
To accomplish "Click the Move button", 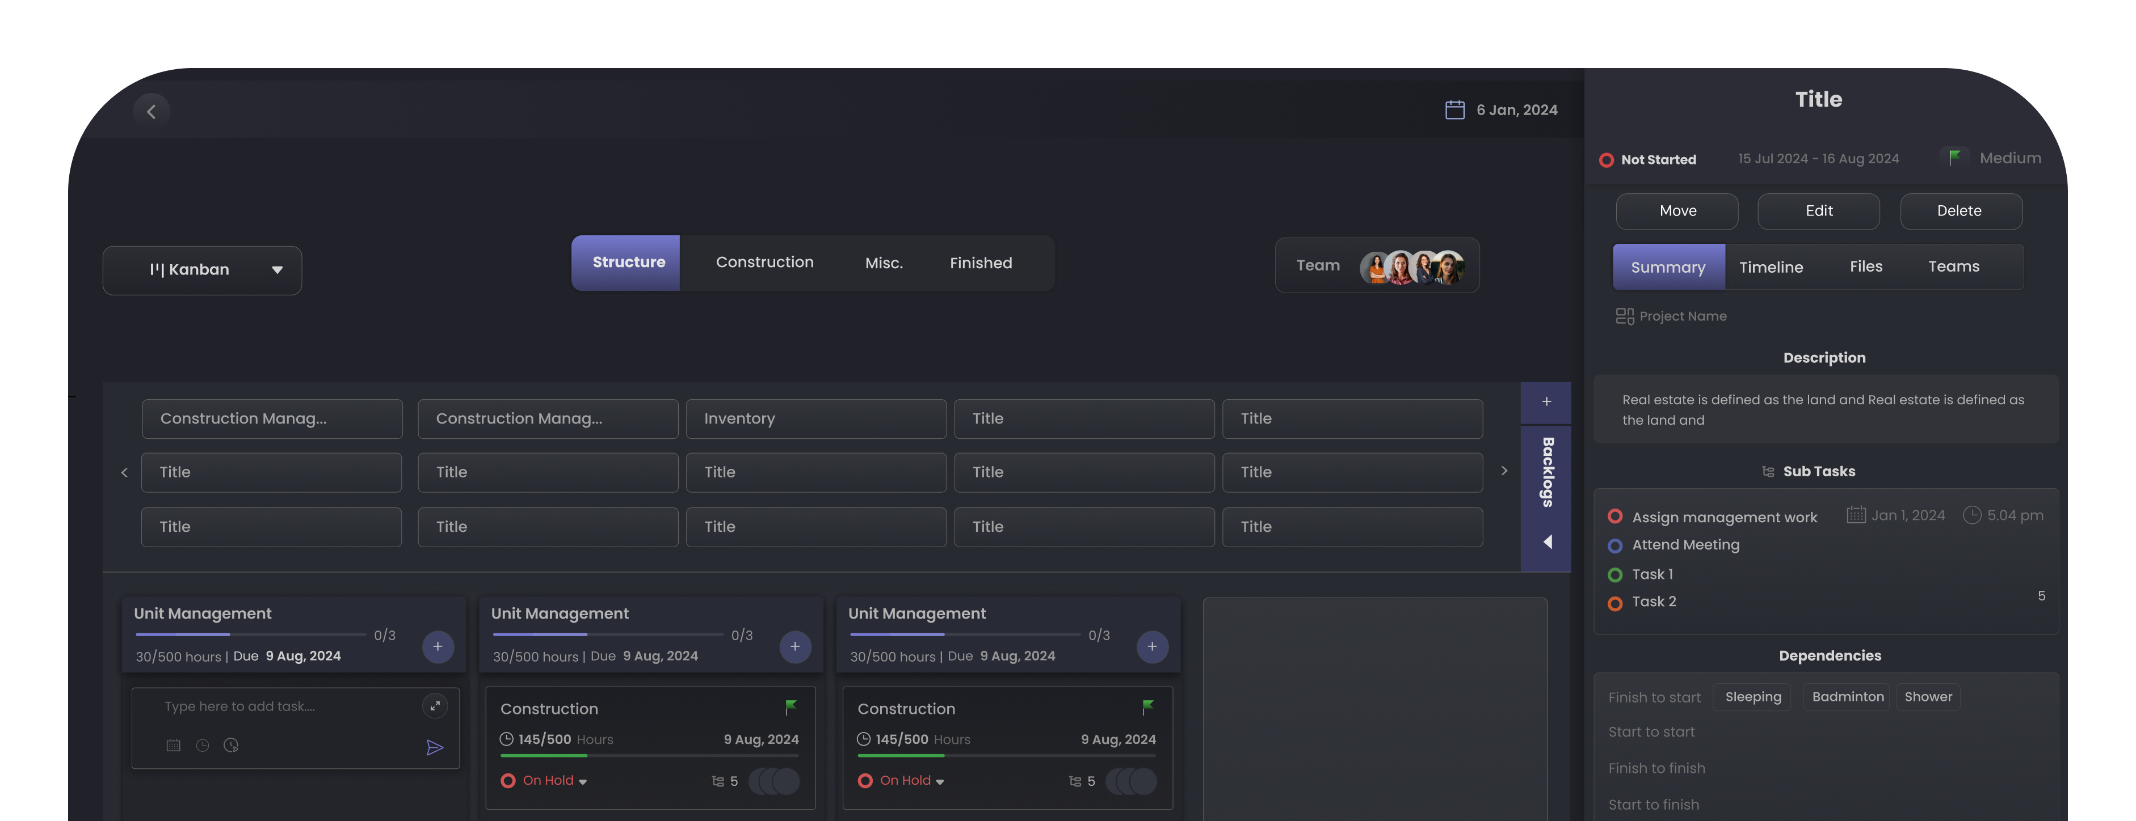I will pos(1677,211).
